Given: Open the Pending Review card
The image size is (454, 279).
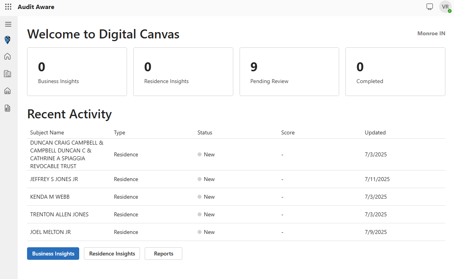Looking at the screenshot, I should pos(289,72).
